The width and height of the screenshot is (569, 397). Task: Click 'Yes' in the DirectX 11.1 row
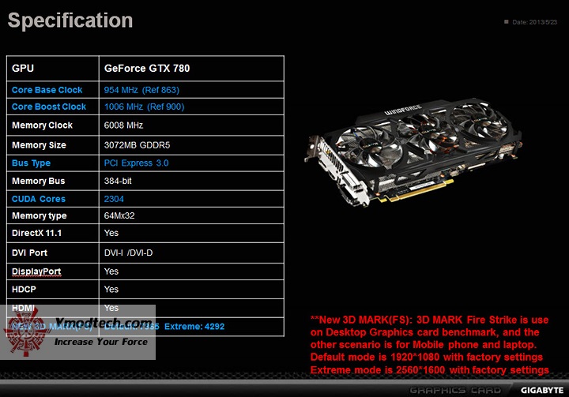pos(111,233)
